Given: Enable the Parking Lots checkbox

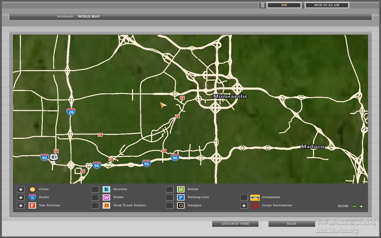Looking at the screenshot, I should [170, 198].
